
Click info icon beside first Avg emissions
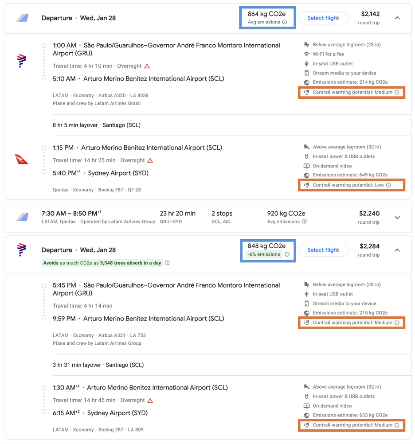pyautogui.click(x=285, y=22)
